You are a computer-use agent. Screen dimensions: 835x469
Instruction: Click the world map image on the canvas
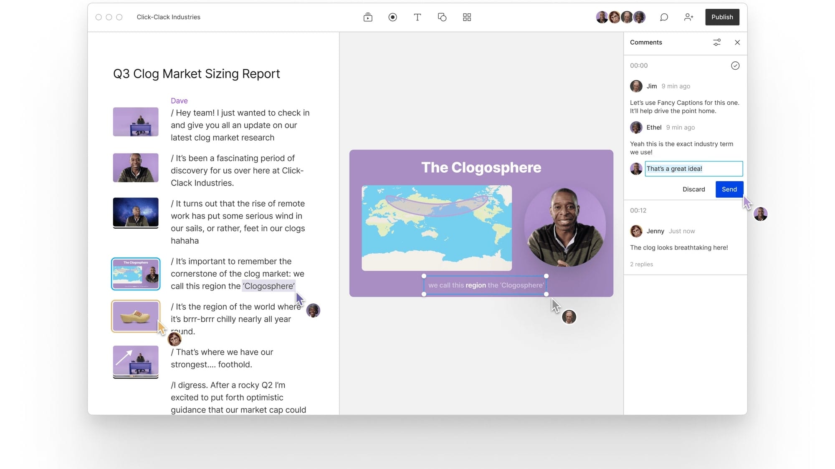pyautogui.click(x=437, y=228)
